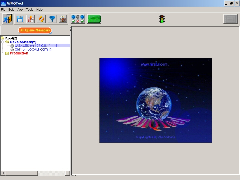Open the View menu
This screenshot has height=180, width=240.
click(20, 10)
